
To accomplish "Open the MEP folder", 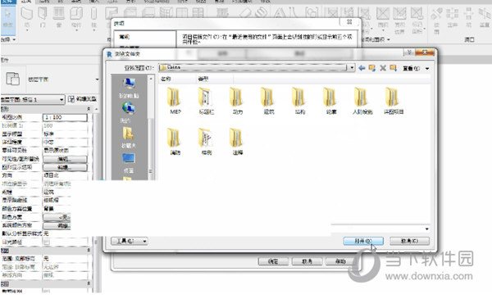I will point(175,101).
